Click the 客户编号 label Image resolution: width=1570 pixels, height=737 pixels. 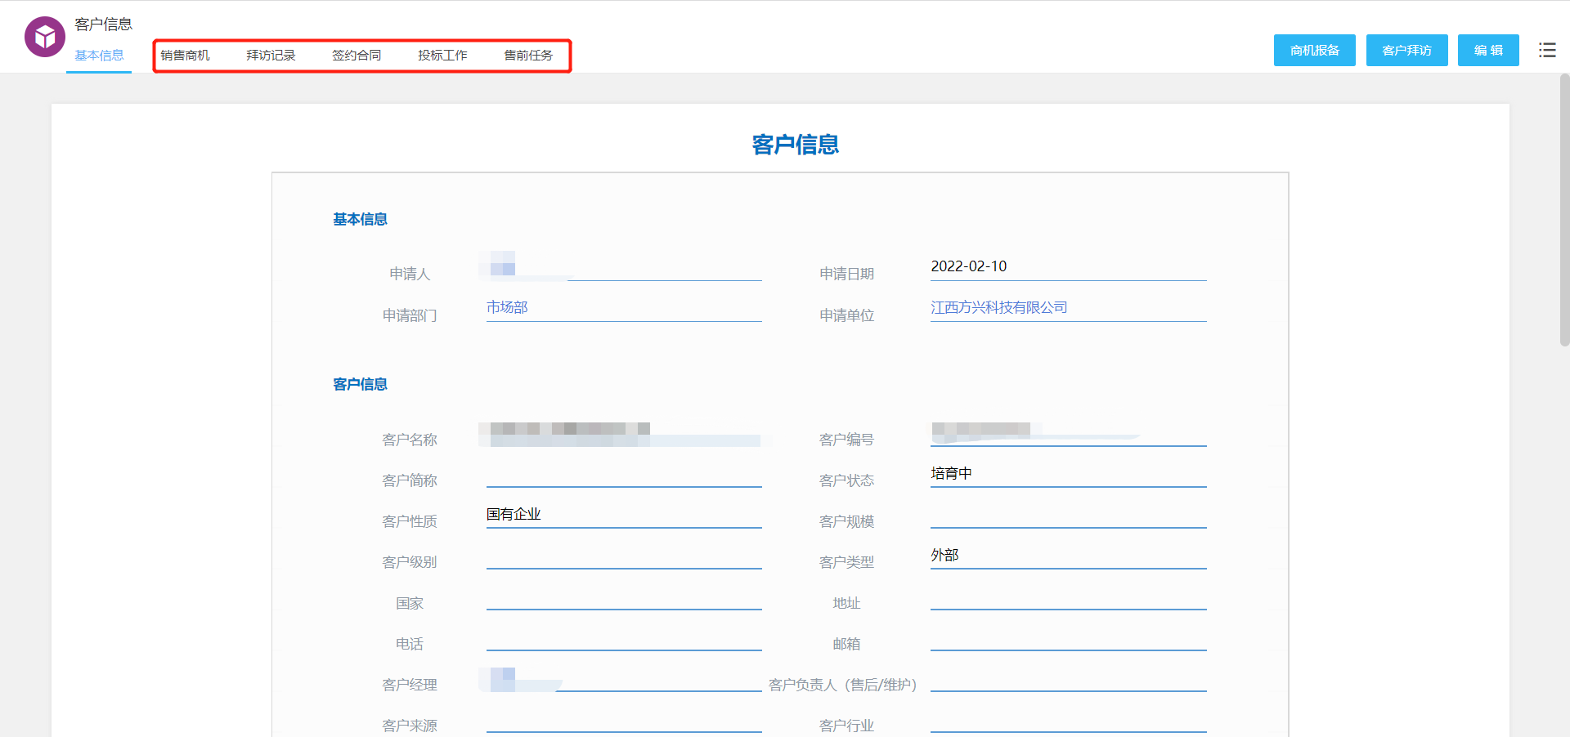(846, 440)
